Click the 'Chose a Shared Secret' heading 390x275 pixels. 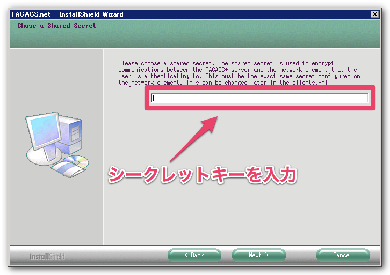[56, 26]
